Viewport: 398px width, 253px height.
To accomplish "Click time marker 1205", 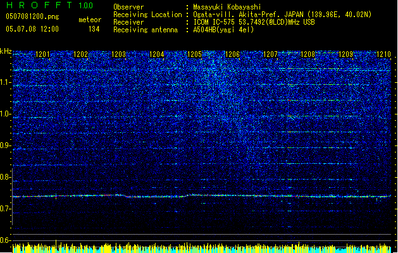I will [194, 54].
